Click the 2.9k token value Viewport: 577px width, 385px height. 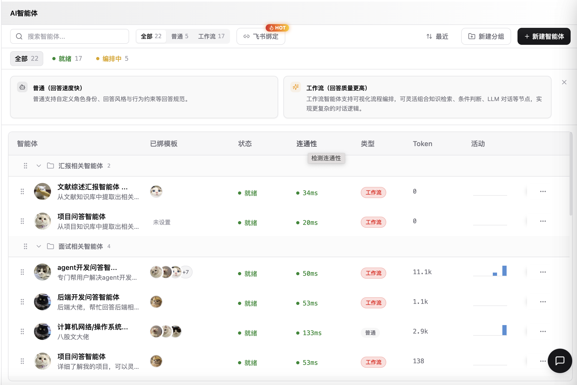tap(421, 331)
